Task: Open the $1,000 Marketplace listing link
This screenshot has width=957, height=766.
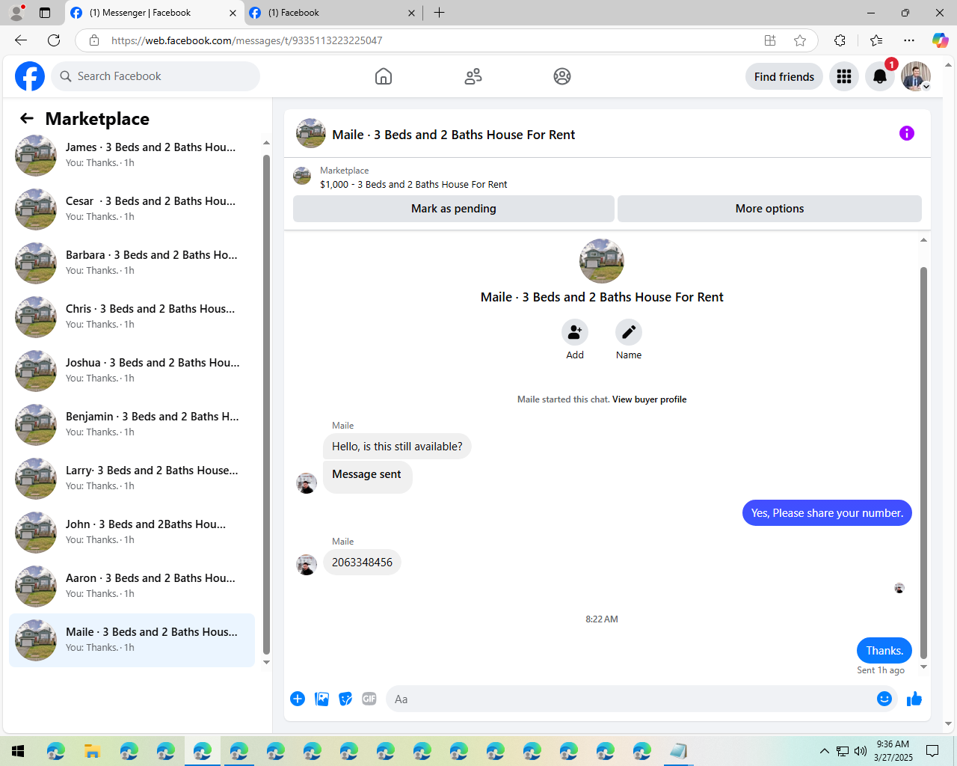Action: tap(413, 185)
